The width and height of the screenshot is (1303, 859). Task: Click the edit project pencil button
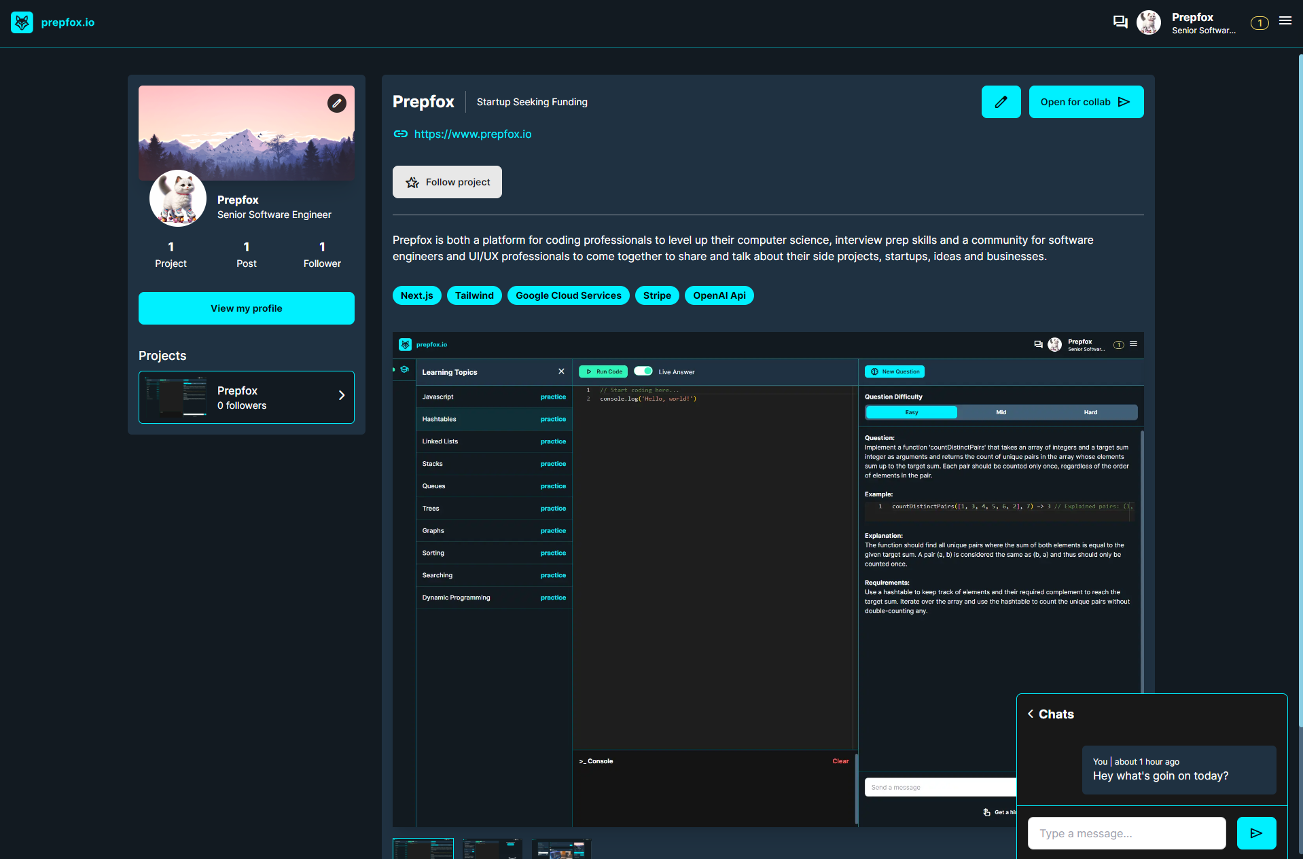tap(1001, 102)
